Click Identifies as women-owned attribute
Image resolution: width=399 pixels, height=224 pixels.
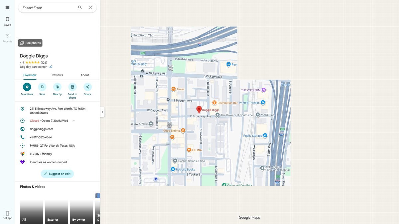[x=48, y=162]
